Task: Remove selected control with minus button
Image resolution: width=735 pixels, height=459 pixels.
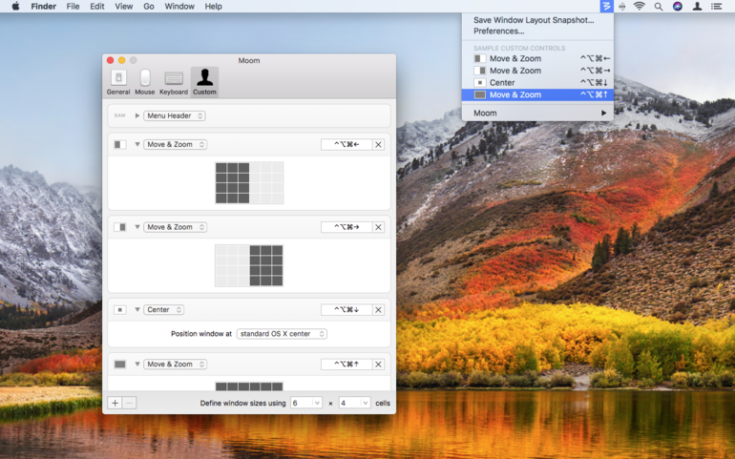Action: (x=130, y=403)
